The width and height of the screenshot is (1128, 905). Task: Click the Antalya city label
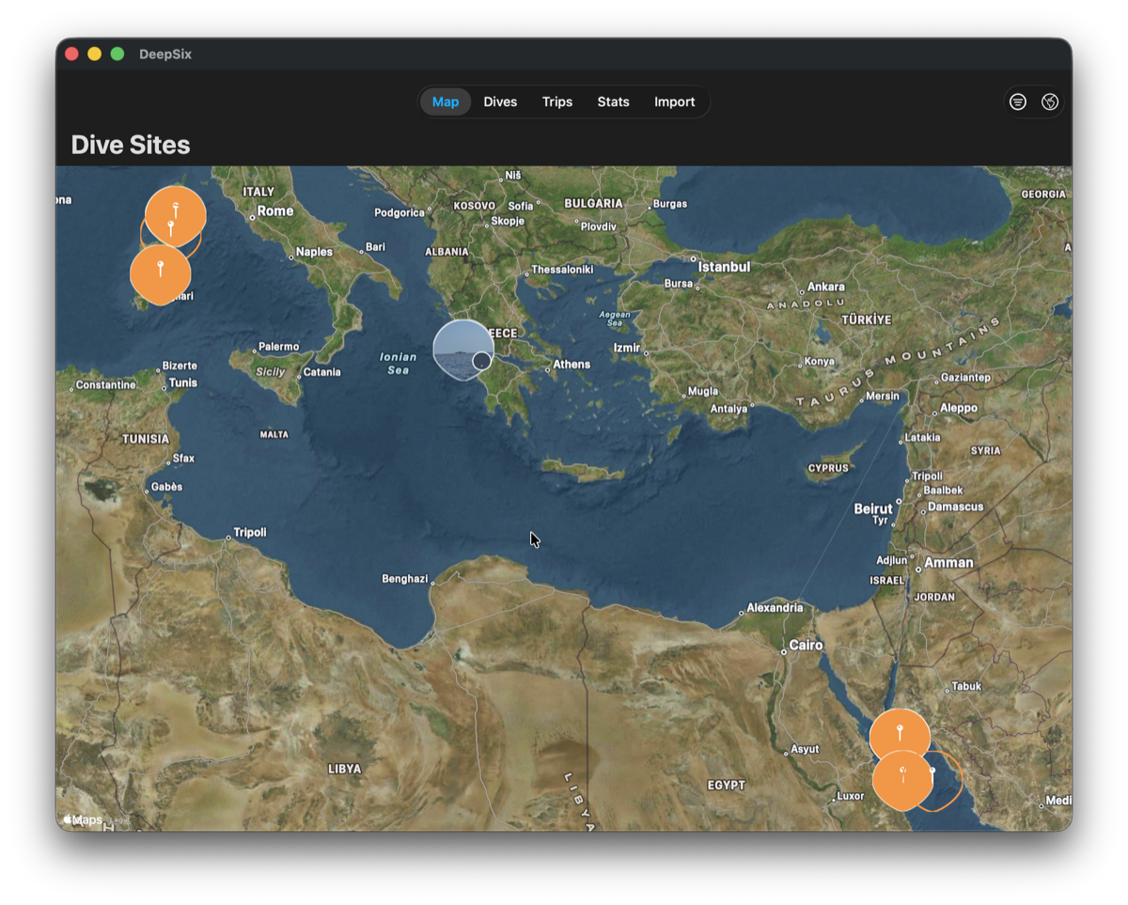coord(728,409)
